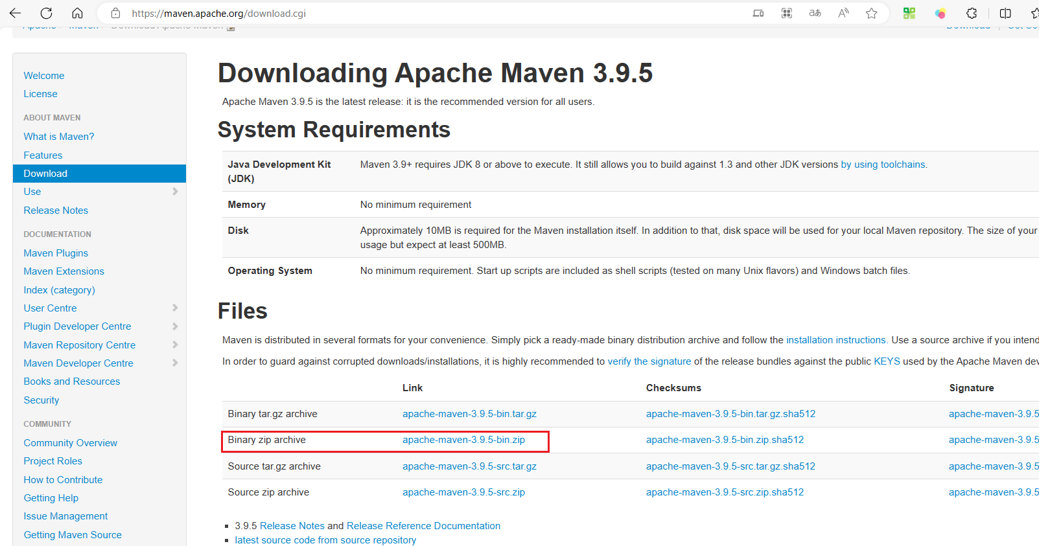Go to the browser home page
1039x546 pixels.
click(77, 13)
